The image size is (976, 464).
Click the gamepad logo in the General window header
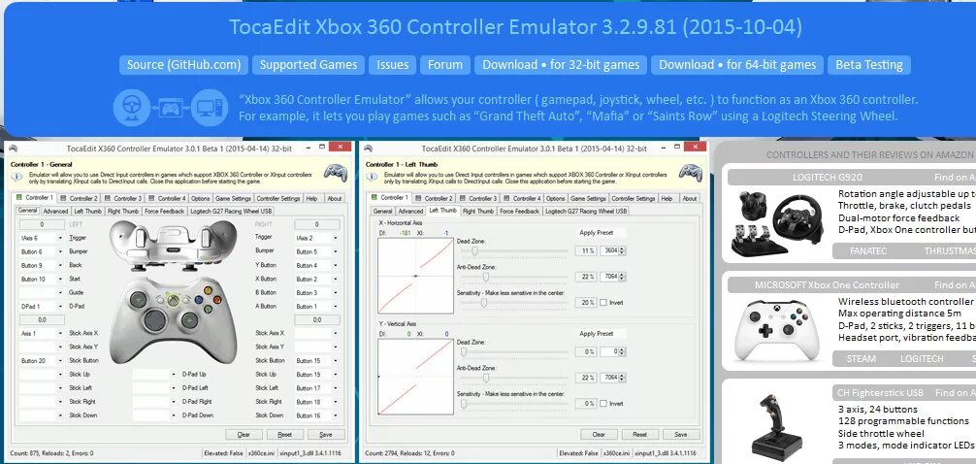click(x=336, y=173)
